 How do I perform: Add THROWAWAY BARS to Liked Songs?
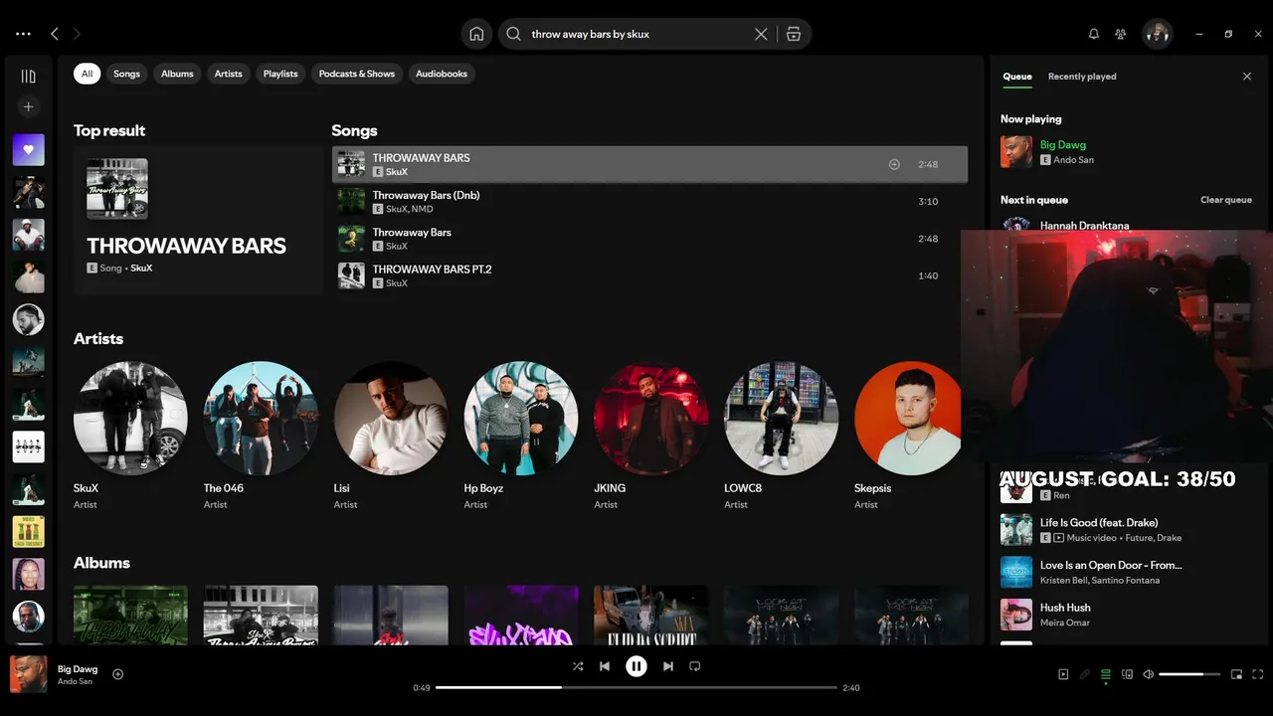[x=894, y=164]
